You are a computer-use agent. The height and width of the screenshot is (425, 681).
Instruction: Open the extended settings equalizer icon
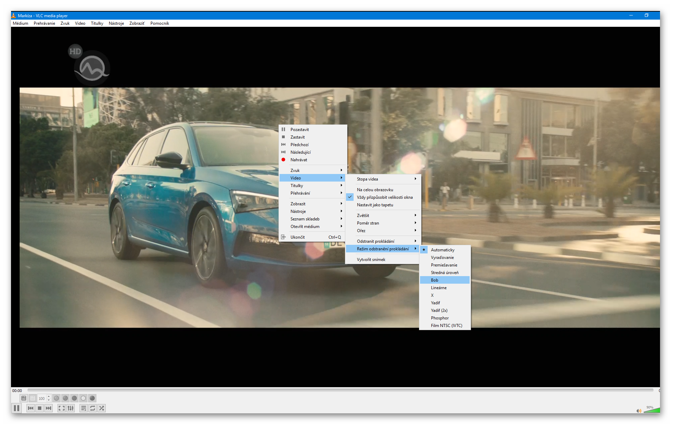[x=71, y=408]
